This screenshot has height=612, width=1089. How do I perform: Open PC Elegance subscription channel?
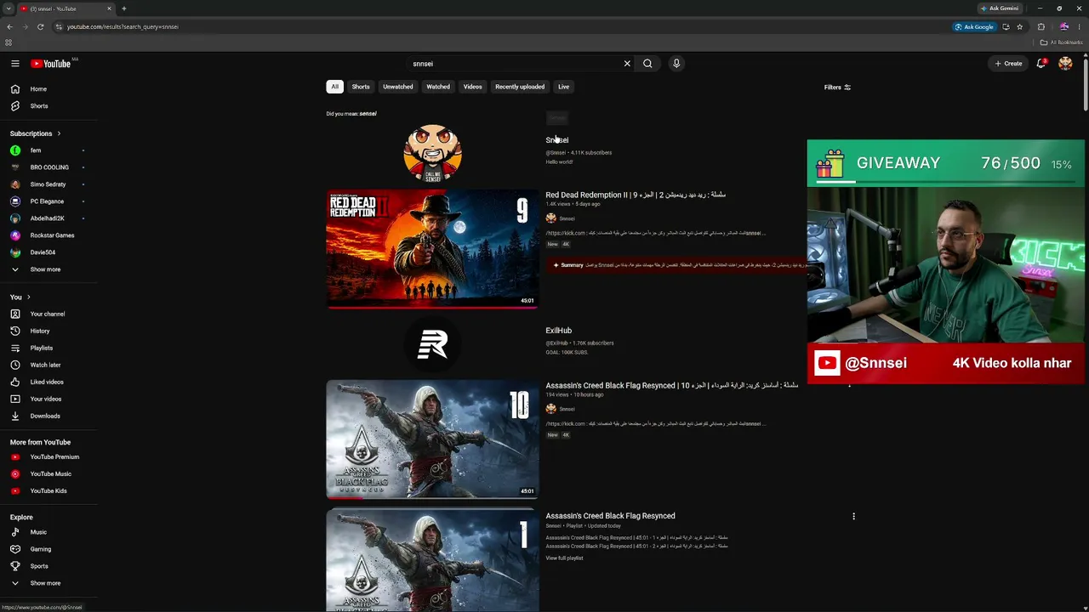coord(48,201)
